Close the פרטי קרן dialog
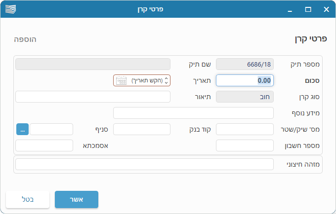The image size is (336, 214). (326, 9)
